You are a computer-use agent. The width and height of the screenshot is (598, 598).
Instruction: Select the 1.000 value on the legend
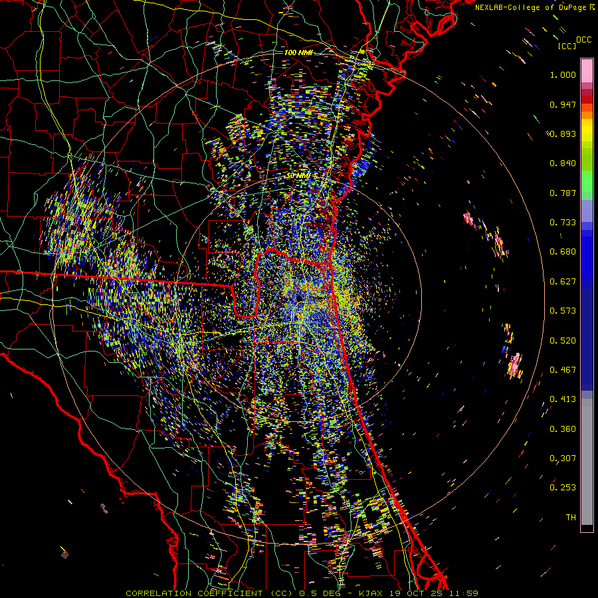coord(563,74)
